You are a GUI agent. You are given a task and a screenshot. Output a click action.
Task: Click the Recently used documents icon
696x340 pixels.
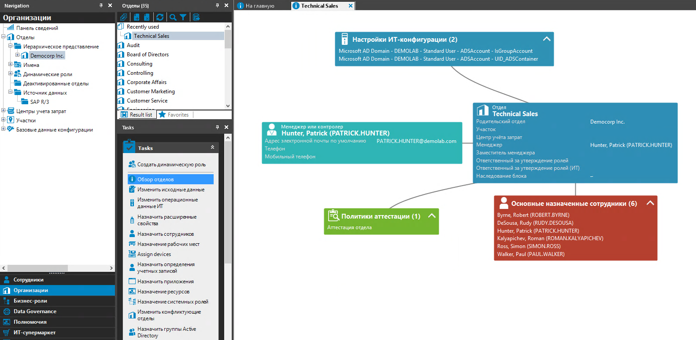click(x=121, y=26)
